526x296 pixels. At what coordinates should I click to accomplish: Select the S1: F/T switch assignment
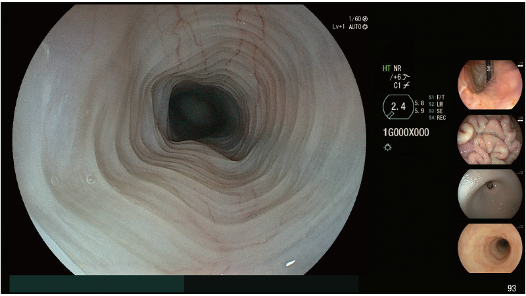437,97
